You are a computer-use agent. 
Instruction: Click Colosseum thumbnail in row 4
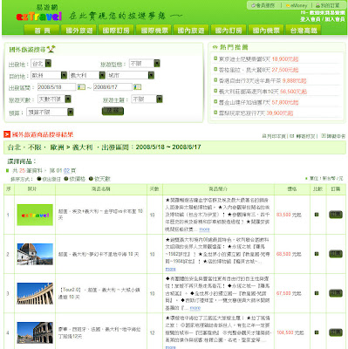(35, 332)
